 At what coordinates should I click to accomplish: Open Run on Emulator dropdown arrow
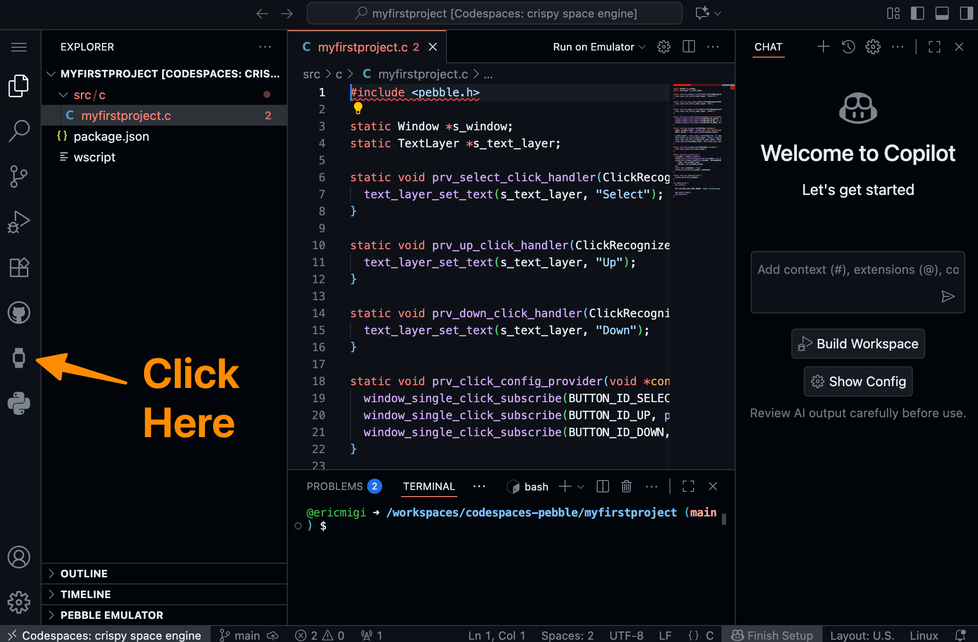642,47
